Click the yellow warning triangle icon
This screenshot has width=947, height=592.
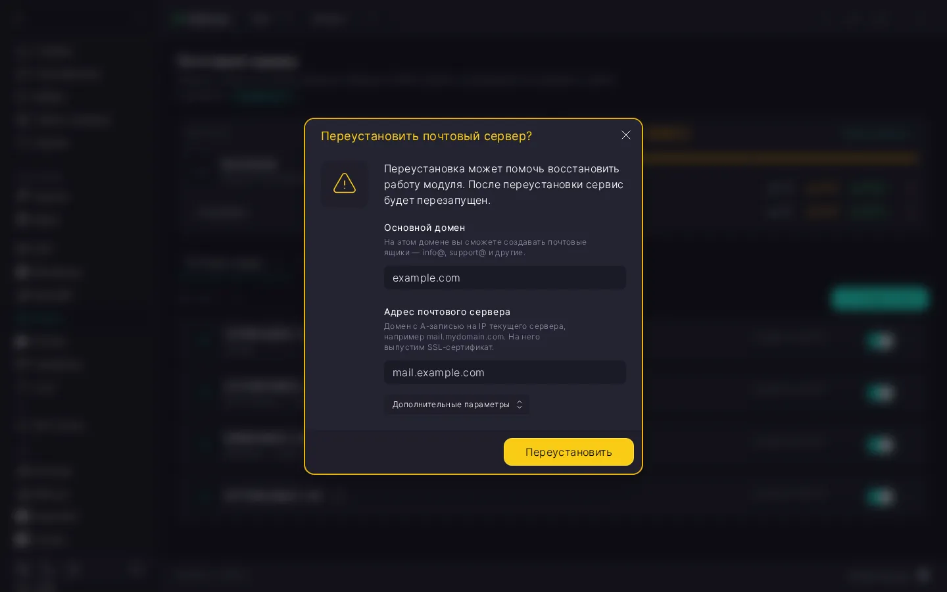[345, 184]
